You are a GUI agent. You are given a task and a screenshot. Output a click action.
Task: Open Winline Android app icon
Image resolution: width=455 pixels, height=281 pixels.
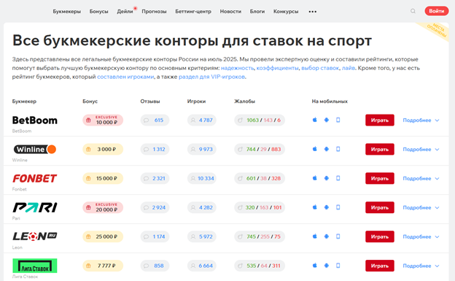[x=327, y=149]
